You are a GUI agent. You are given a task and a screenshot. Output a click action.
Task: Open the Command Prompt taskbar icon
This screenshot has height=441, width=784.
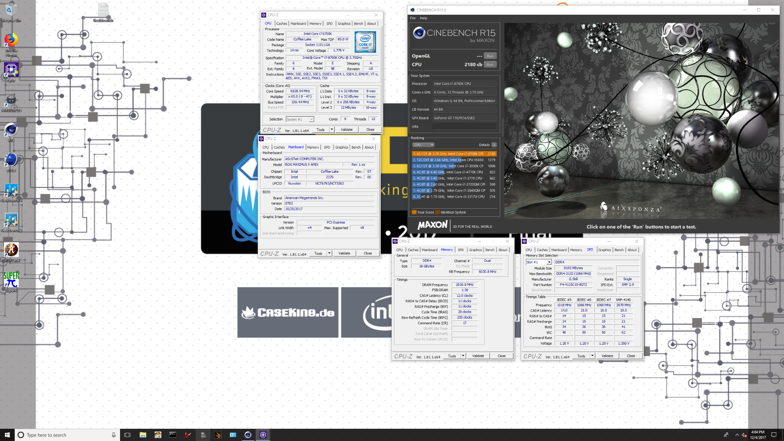pos(173,435)
